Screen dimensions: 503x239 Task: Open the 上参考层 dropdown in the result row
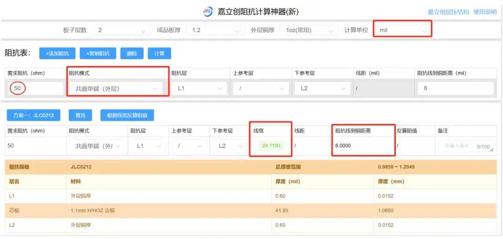[189, 146]
